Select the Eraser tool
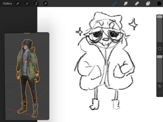 [x=137, y=4]
